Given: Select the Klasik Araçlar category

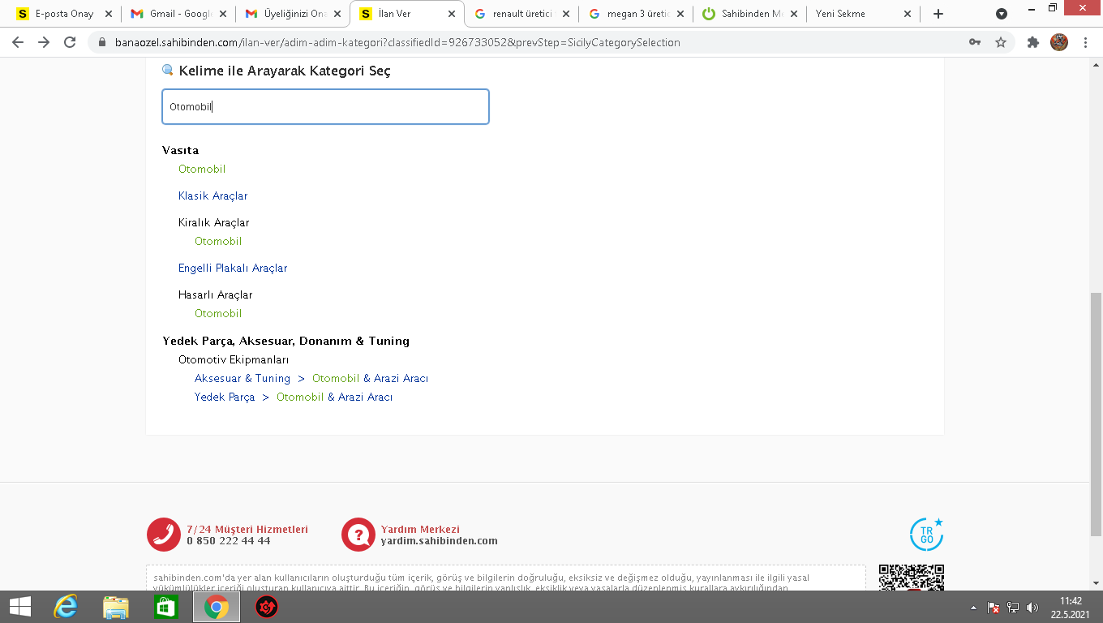Looking at the screenshot, I should [213, 195].
